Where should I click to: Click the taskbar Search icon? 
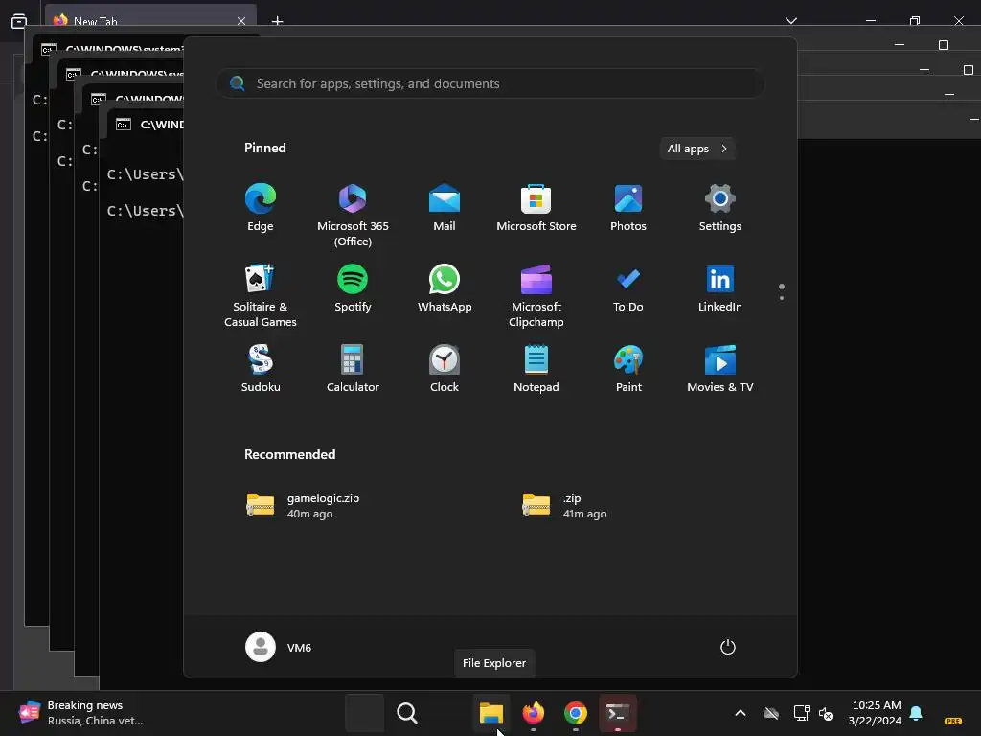tap(406, 713)
